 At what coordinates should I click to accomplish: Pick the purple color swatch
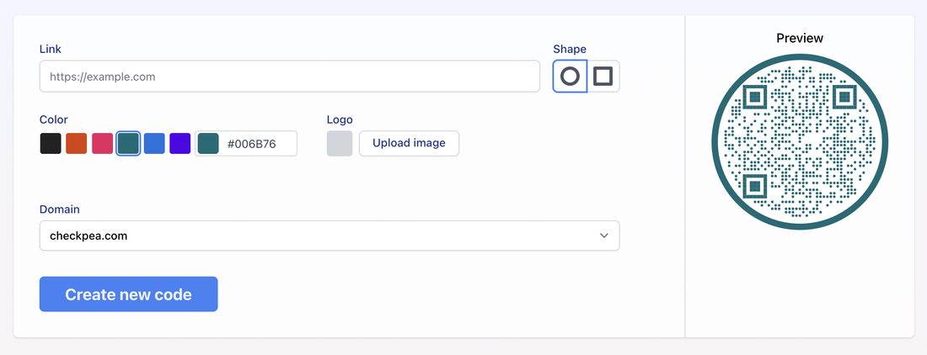(180, 143)
